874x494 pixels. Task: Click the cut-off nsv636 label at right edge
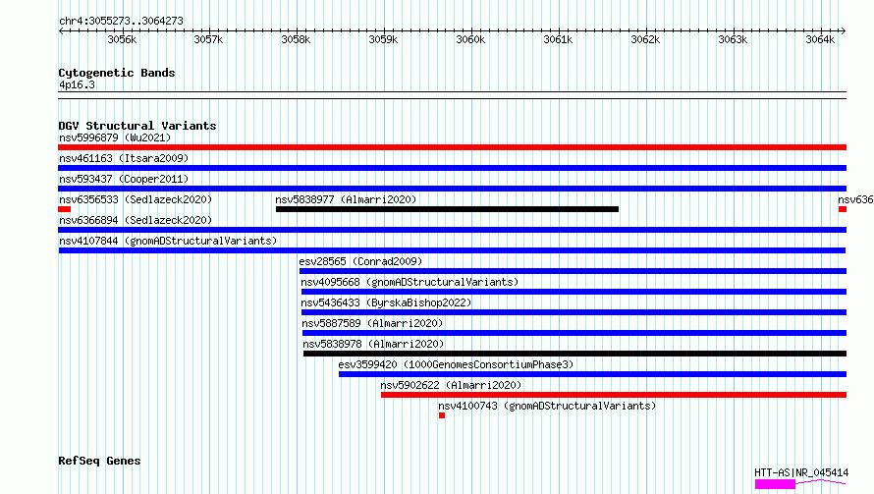[x=855, y=199]
